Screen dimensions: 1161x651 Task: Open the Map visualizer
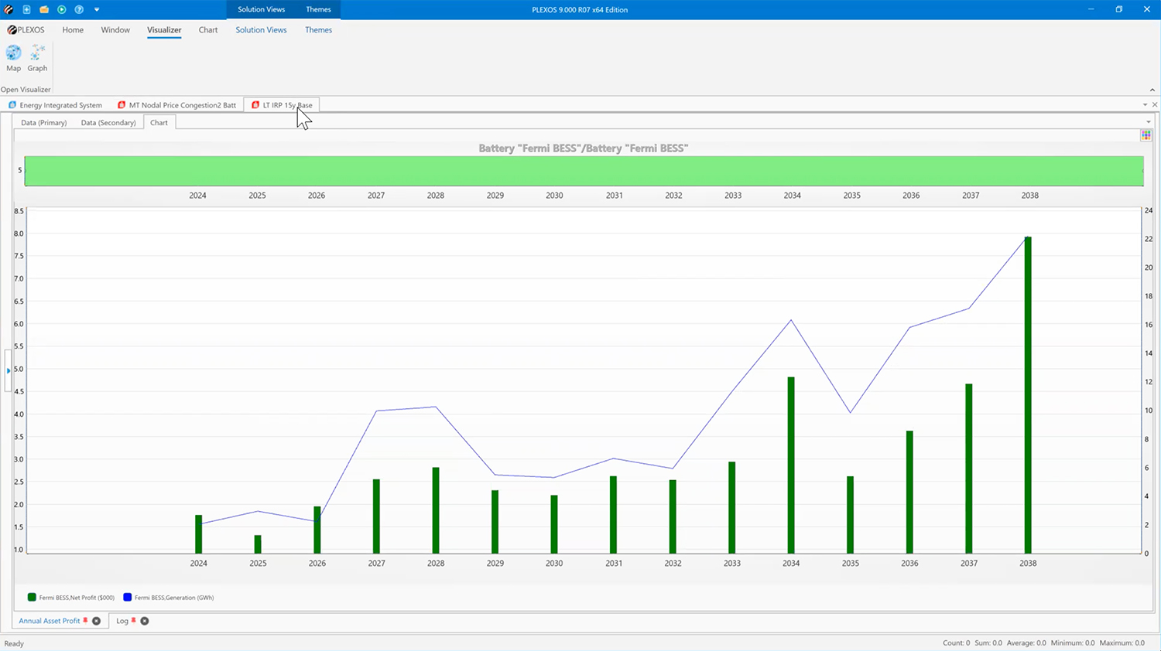pos(14,58)
